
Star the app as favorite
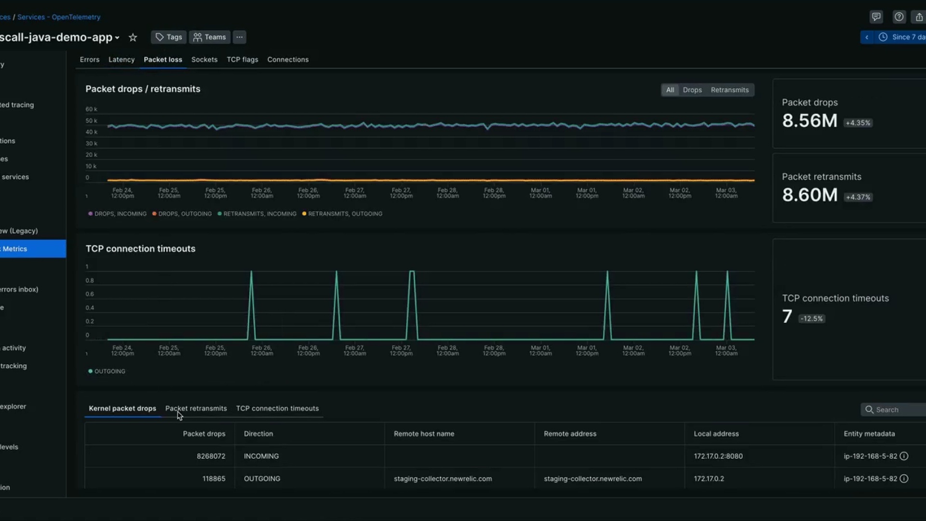click(133, 37)
